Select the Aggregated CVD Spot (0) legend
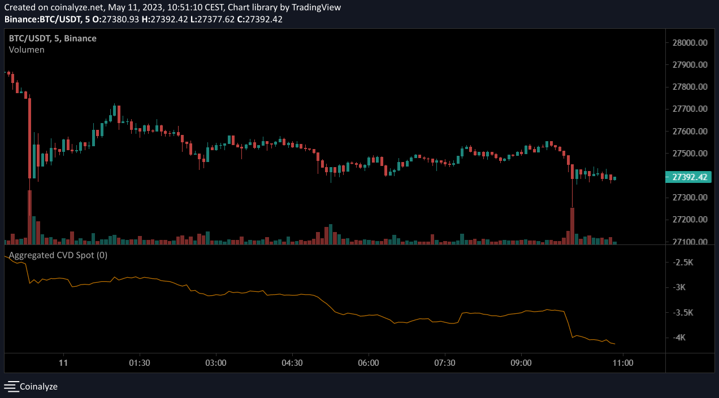The width and height of the screenshot is (719, 398). [x=58, y=255]
